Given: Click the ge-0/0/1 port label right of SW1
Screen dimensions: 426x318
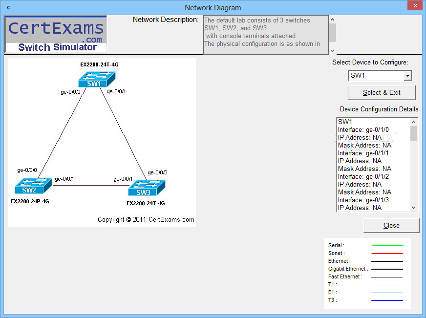Looking at the screenshot, I should coord(116,91).
